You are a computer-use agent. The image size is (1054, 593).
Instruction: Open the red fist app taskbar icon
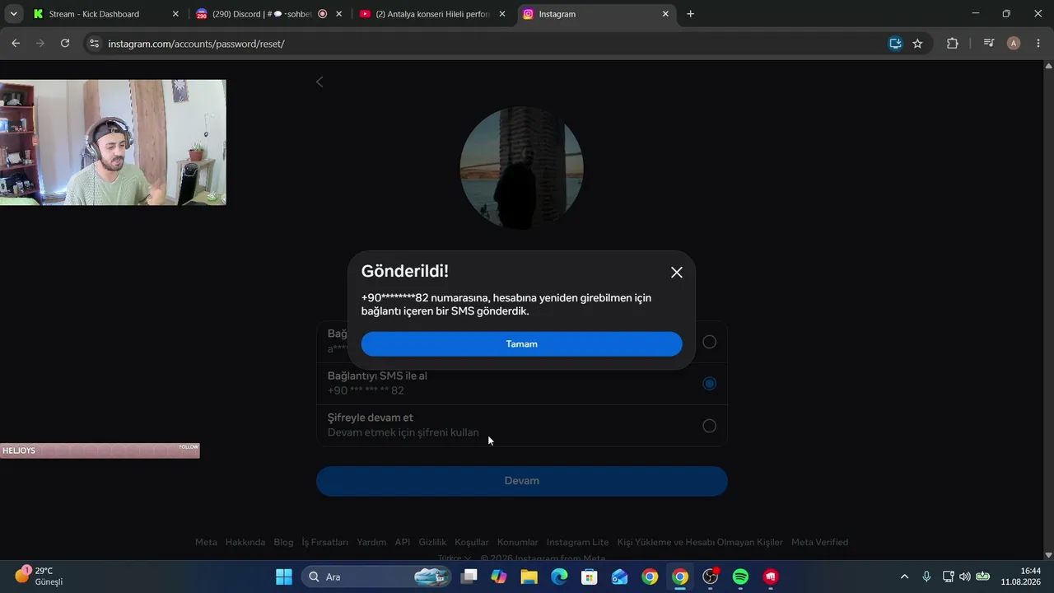(771, 577)
